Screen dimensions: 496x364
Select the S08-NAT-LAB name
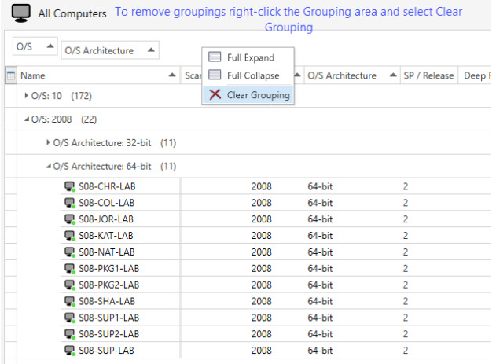pos(107,252)
